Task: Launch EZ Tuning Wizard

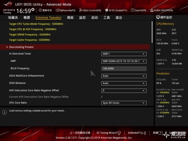Action: 109,133
